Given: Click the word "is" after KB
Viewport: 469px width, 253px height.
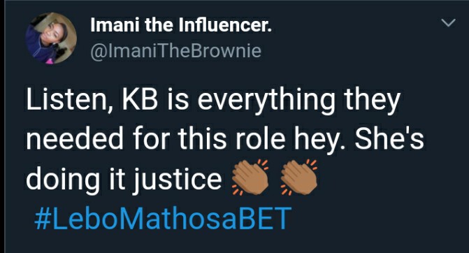Looking at the screenshot, I should click(178, 100).
